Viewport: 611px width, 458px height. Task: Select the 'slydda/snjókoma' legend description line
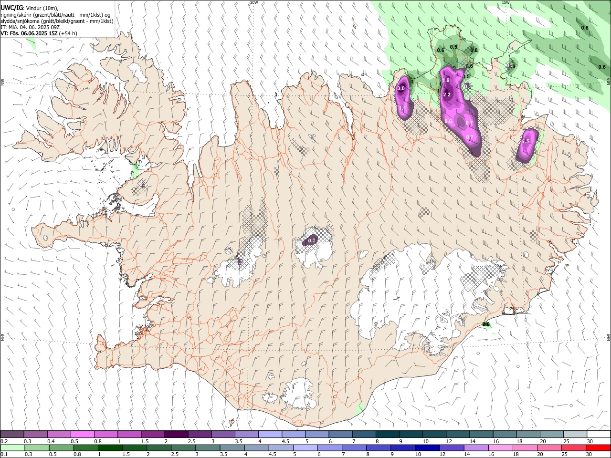click(x=57, y=21)
